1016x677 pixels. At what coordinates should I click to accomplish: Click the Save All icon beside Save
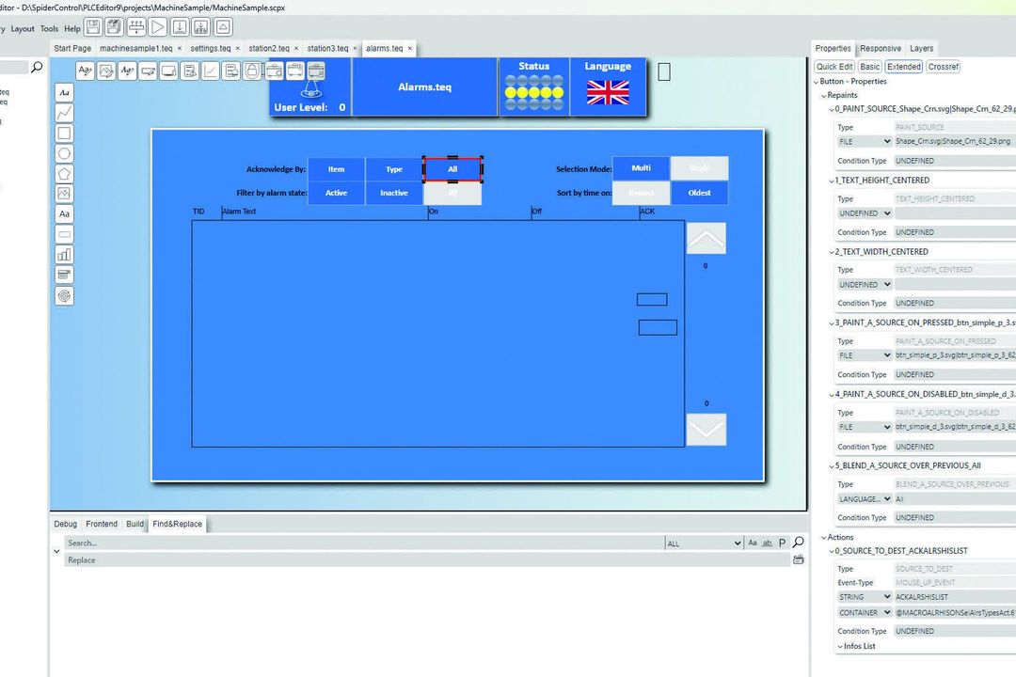point(114,27)
